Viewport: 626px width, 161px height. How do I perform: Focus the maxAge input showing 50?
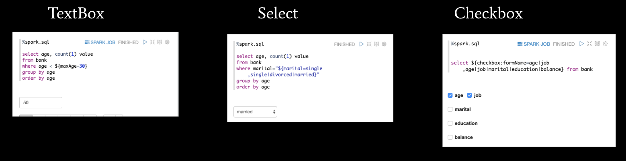[41, 103]
